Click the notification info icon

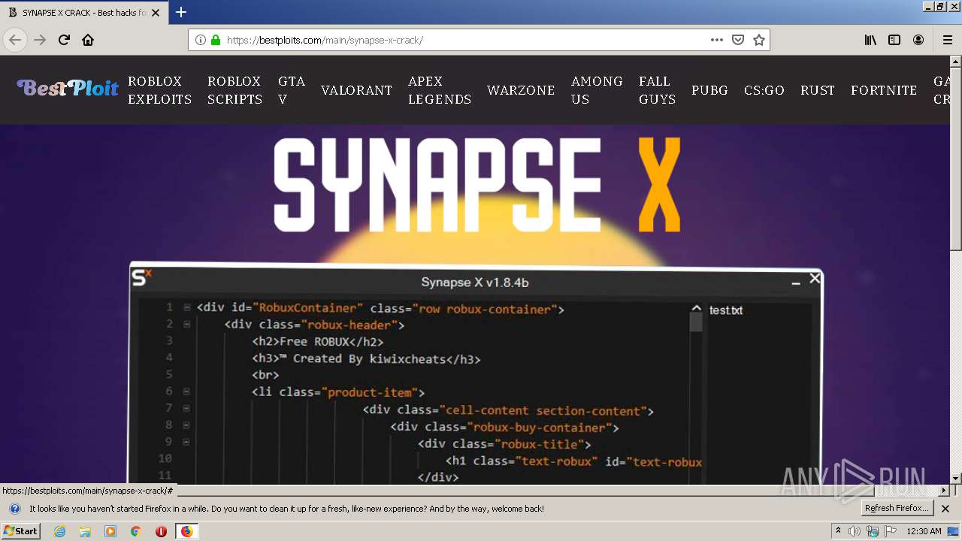(14, 509)
